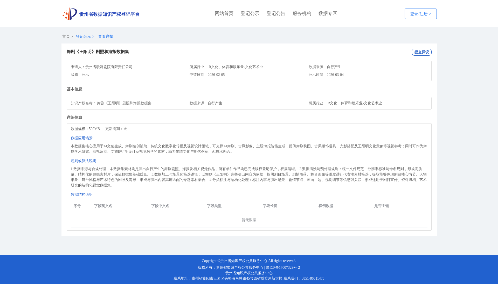The image size is (498, 284).
Task: Open the 网站首页 menu item
Action: click(x=224, y=13)
